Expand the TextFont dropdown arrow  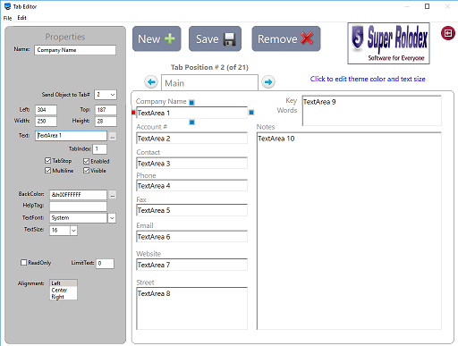tap(112, 218)
